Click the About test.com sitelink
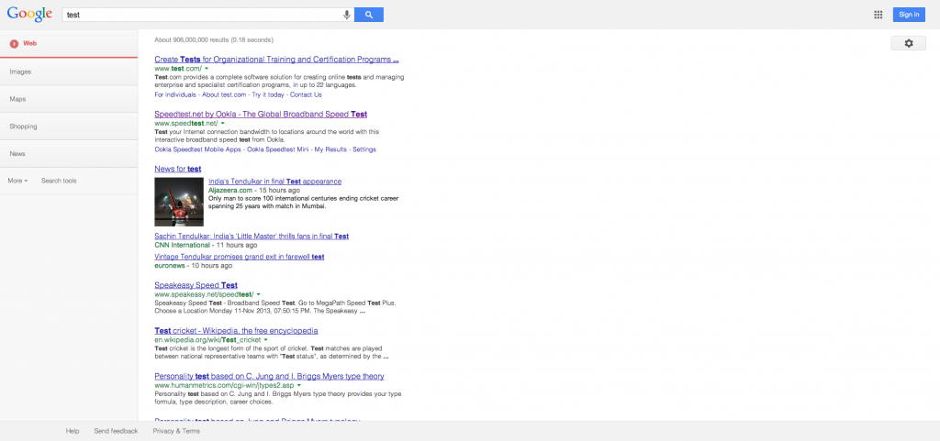 click(x=224, y=94)
